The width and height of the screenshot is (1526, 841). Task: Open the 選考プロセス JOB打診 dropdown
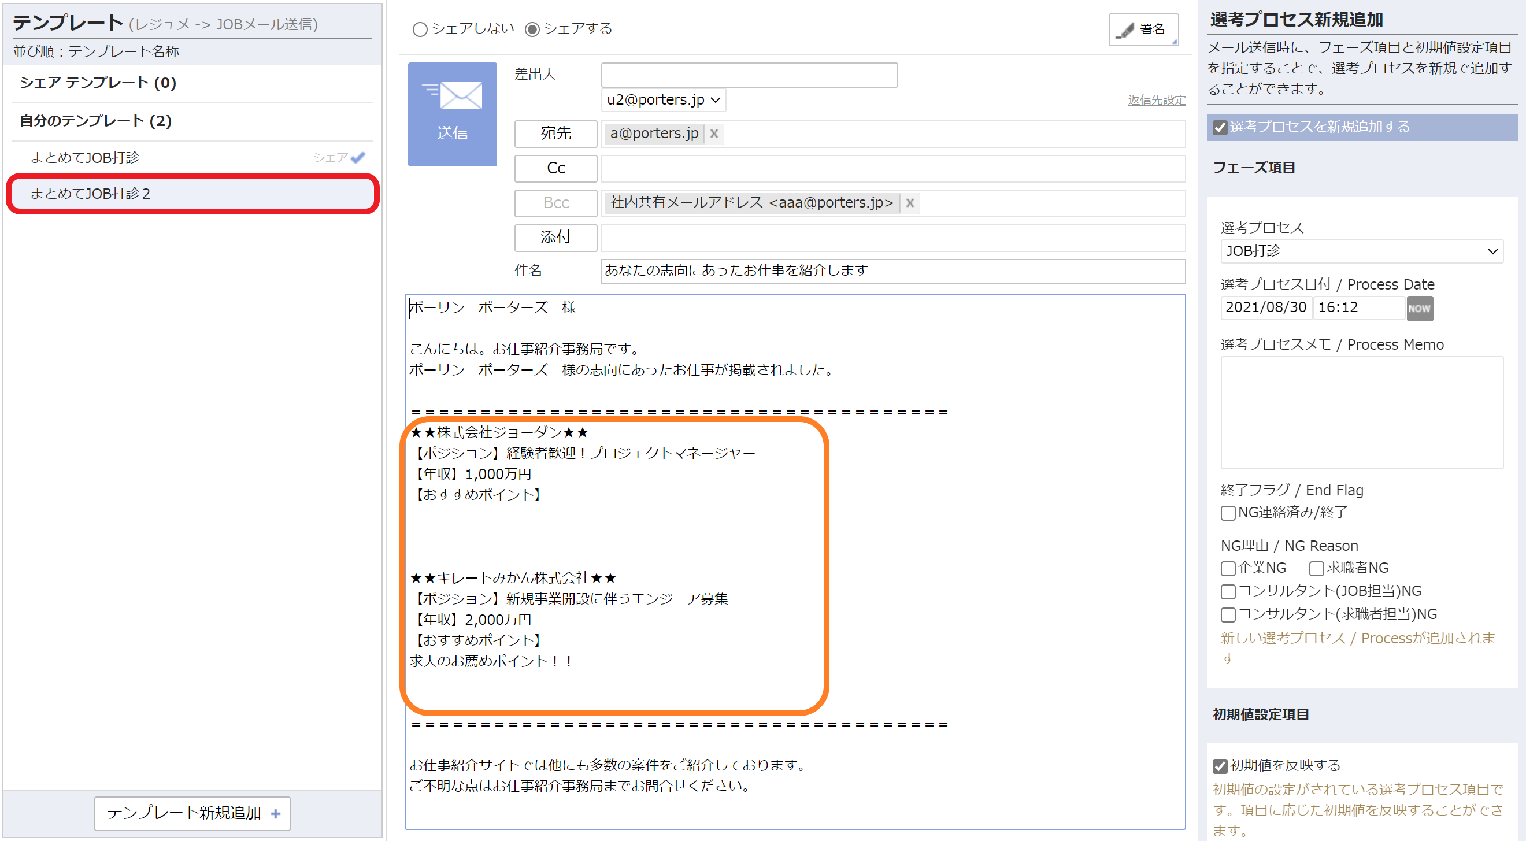click(x=1361, y=251)
